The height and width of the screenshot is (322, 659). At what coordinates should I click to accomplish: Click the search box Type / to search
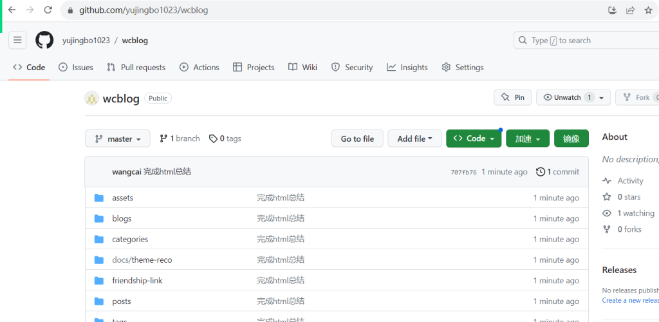click(586, 41)
